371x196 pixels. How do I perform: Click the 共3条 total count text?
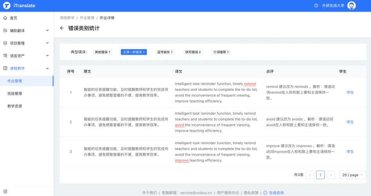[x=298, y=175]
